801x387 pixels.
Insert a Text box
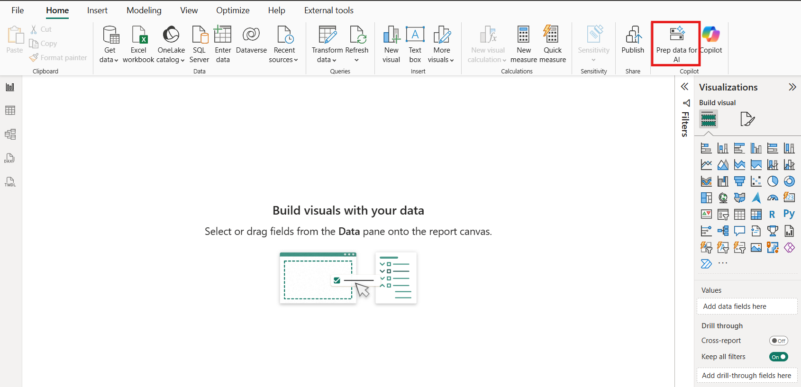(x=415, y=44)
